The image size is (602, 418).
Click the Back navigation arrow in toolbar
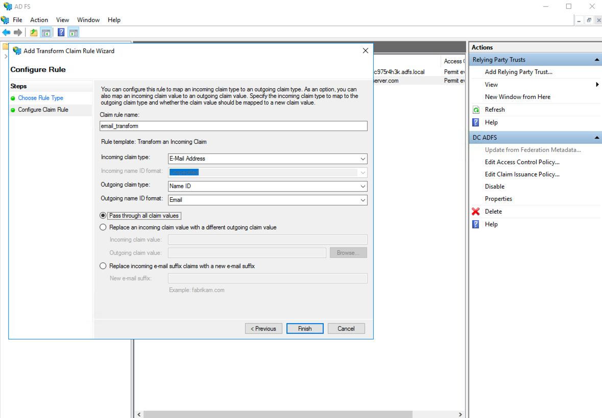pyautogui.click(x=7, y=32)
